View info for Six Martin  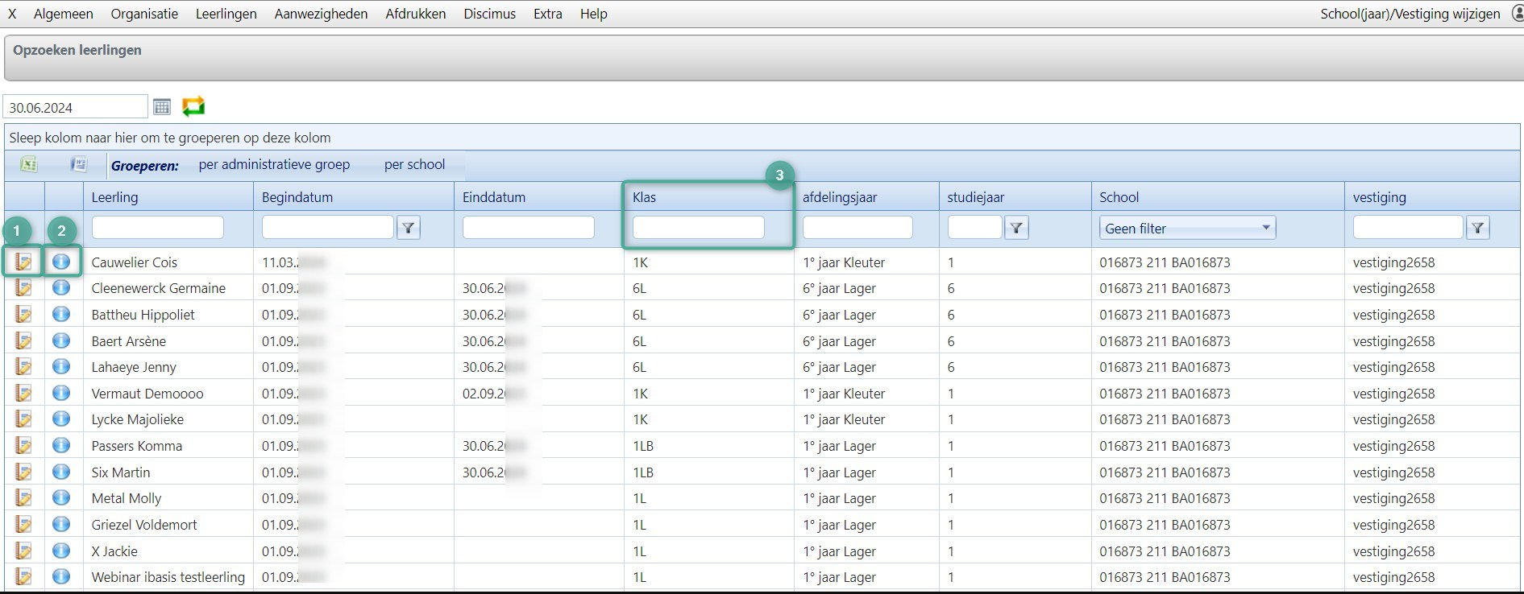(x=61, y=472)
